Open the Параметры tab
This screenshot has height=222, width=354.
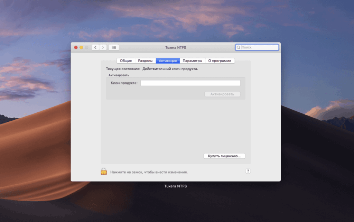pos(192,61)
